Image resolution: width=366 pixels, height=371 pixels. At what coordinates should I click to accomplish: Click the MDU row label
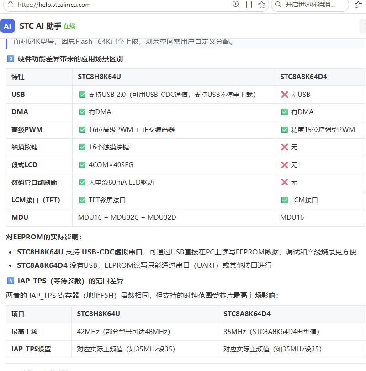[x=20, y=217]
